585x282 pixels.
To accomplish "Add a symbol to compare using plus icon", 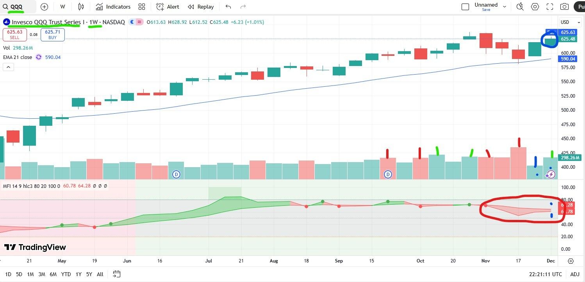I will [x=45, y=7].
